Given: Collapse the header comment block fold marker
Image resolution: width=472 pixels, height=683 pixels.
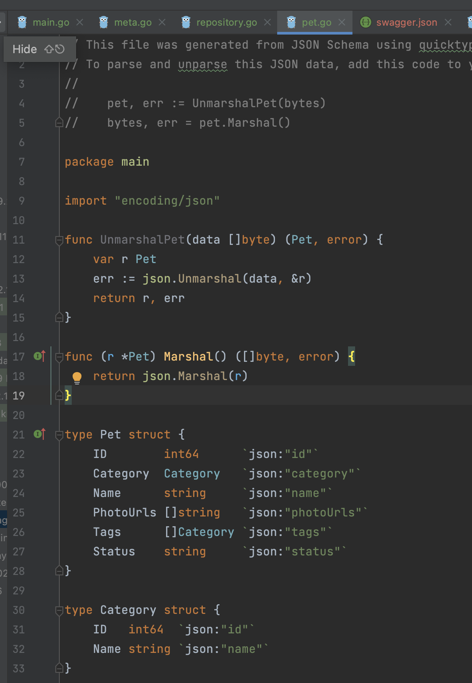Looking at the screenshot, I should [59, 123].
